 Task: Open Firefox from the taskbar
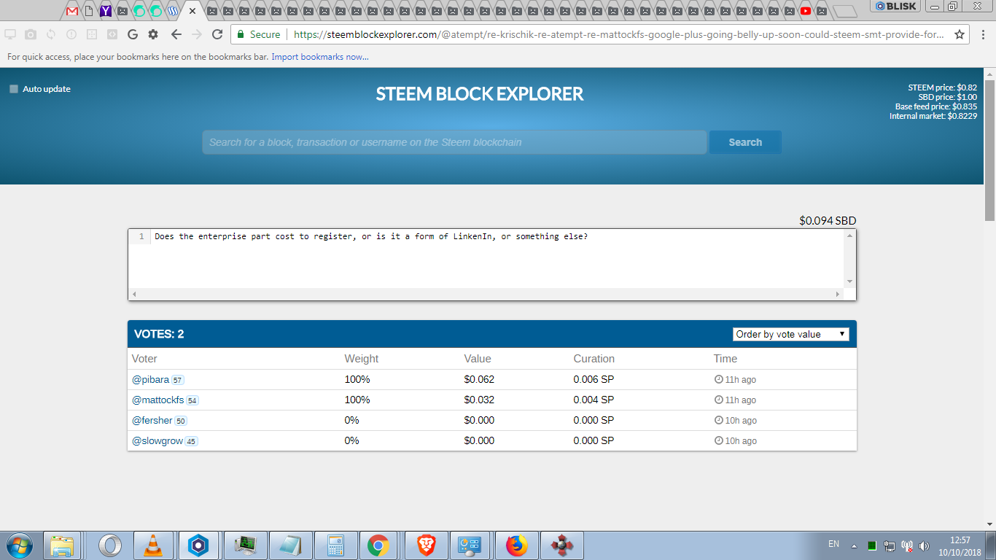[516, 545]
